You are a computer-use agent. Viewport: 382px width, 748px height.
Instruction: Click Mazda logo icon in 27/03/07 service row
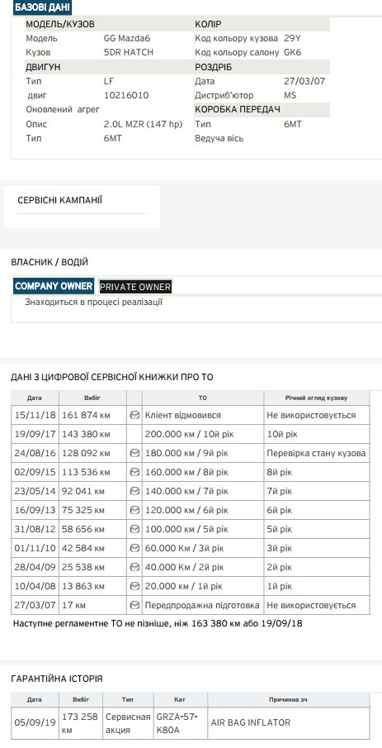click(134, 605)
